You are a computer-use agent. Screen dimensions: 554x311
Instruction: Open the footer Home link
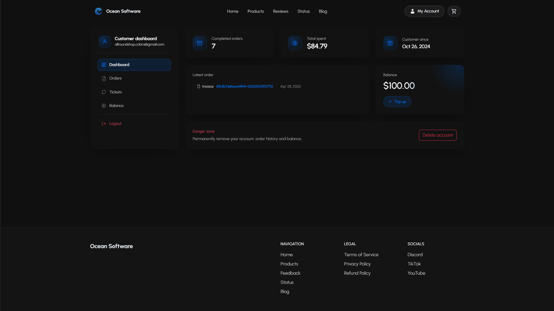coord(287,255)
